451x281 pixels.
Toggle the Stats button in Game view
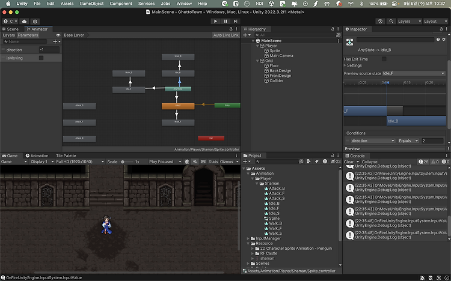coord(213,162)
